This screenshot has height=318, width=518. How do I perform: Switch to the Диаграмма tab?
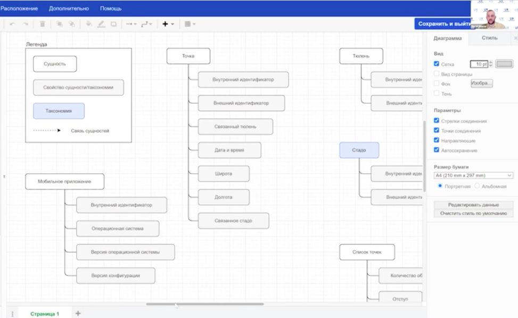coord(447,38)
